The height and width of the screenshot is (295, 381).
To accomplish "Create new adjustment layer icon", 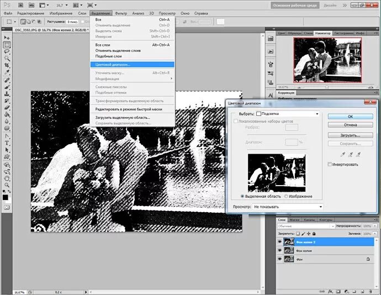I will point(347,291).
